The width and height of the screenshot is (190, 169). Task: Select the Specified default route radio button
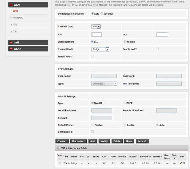click(x=102, y=14)
